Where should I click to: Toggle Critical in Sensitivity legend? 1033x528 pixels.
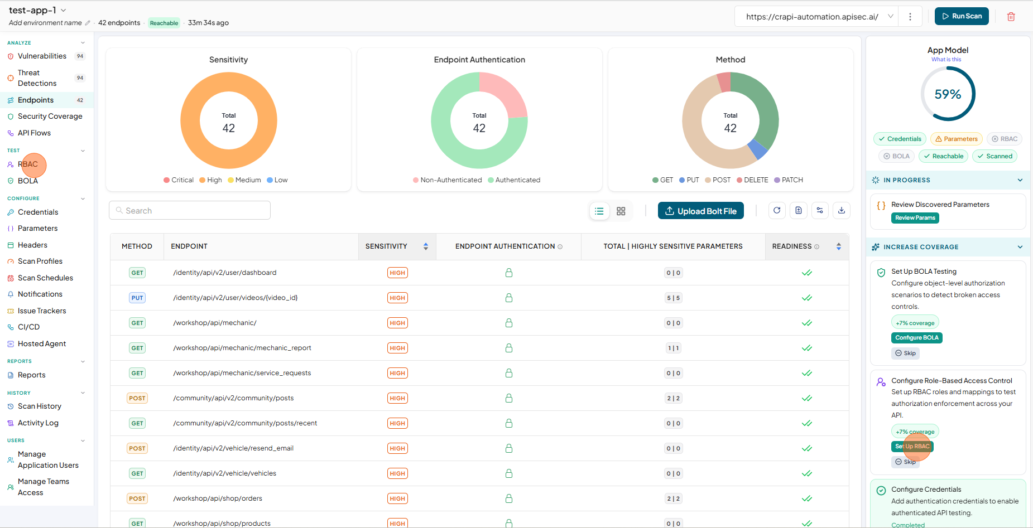179,180
